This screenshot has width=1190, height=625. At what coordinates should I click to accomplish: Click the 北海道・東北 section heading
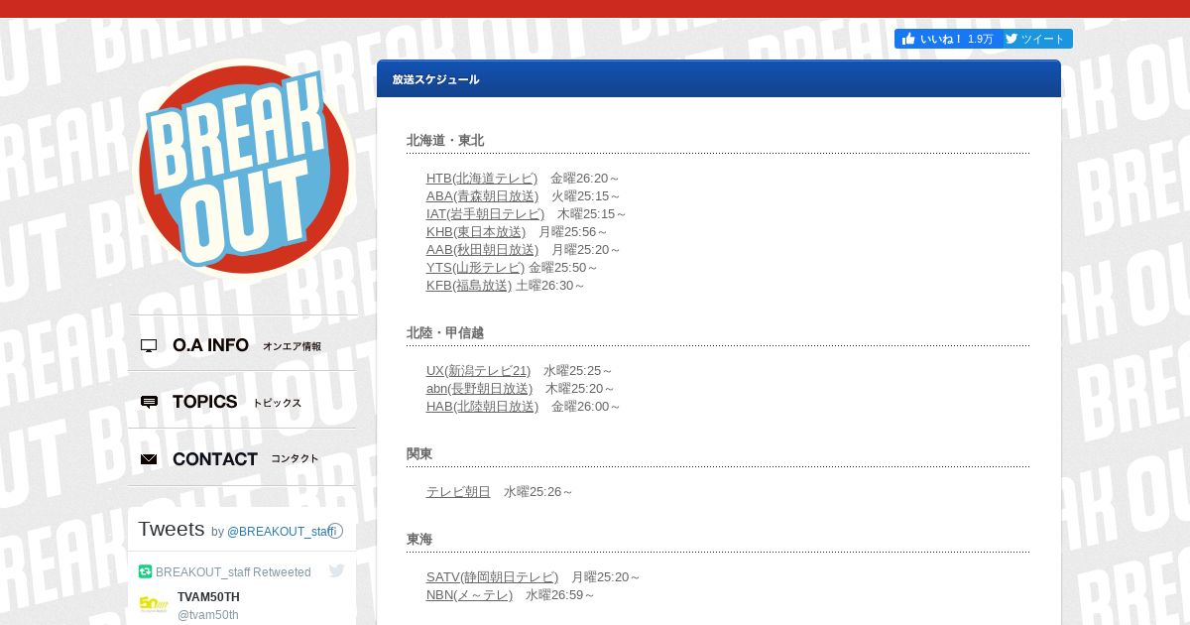[445, 141]
